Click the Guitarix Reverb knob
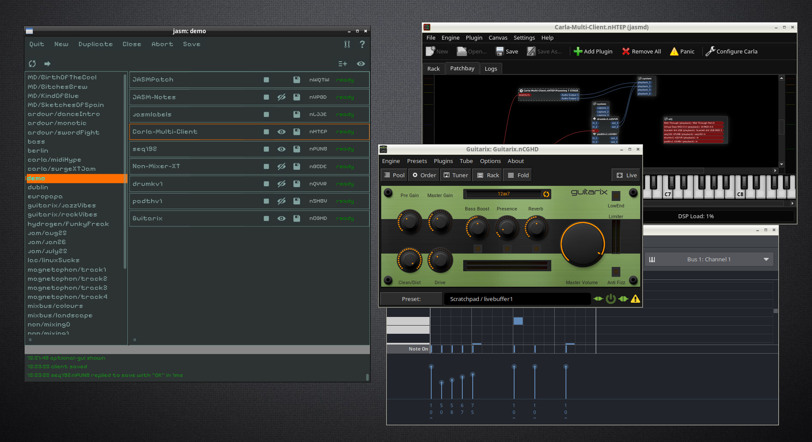812x442 pixels. [536, 228]
